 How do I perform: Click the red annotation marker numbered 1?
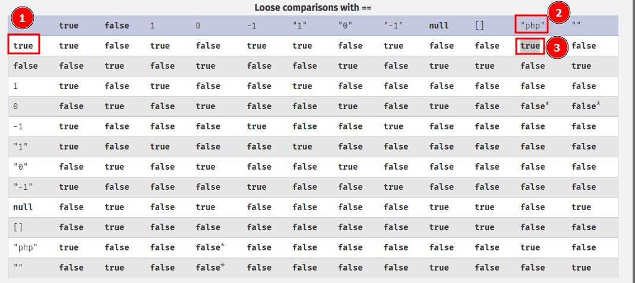[23, 19]
